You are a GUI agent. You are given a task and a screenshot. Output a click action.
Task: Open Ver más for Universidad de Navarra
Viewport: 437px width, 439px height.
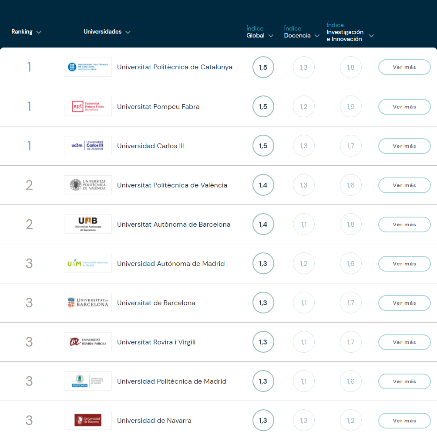[x=404, y=421]
